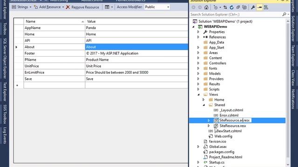The height and width of the screenshot is (167, 298).
Task: Open the Add Resource dropdown arrow
Action: click(63, 7)
